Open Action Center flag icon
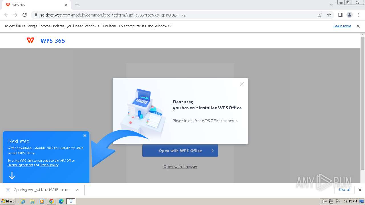The image size is (365, 205). point(338,201)
